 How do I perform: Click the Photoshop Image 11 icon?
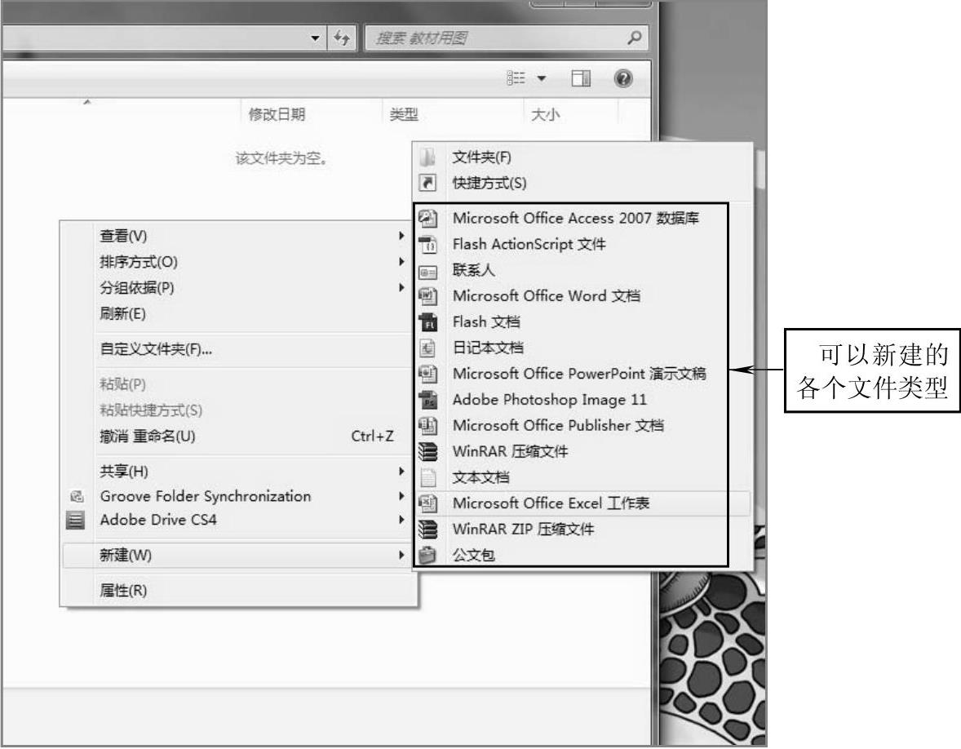[427, 400]
